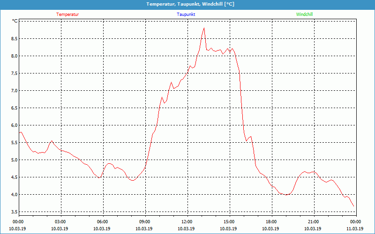Screen dimensions: 375x234
Task: Select the 7,0 y-axis tick label
Action: 15,90
